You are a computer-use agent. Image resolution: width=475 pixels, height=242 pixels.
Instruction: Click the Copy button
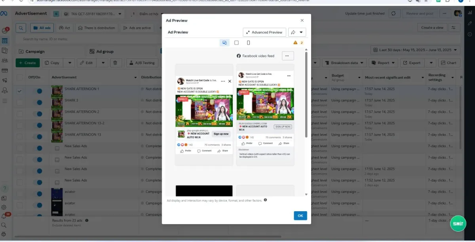52,62
